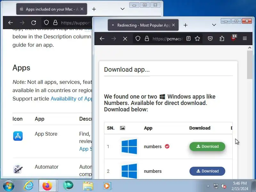The height and width of the screenshot is (192, 256).
Task: Click the App column header in download table
Action: [148, 128]
